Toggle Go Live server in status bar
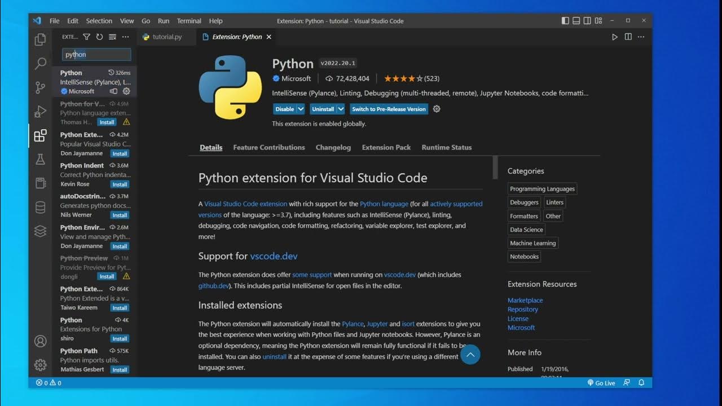 coord(601,383)
